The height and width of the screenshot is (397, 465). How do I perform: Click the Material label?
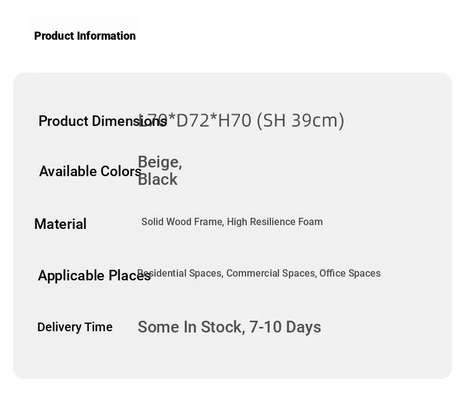click(x=60, y=224)
